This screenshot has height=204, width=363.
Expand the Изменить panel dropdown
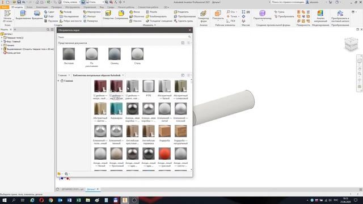pyautogui.click(x=155, y=25)
